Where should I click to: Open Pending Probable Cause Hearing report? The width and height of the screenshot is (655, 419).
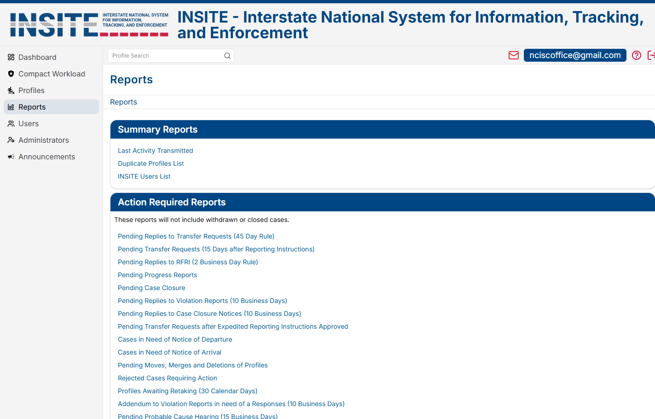point(197,416)
